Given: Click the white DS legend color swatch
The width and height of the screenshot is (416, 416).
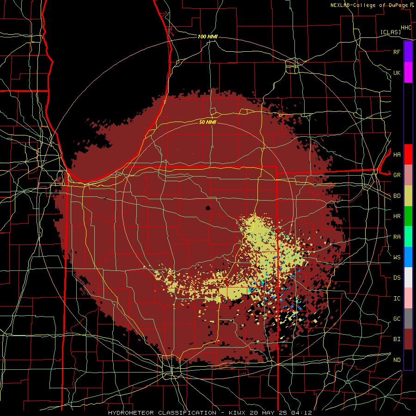Looking at the screenshot, I should point(408,277).
